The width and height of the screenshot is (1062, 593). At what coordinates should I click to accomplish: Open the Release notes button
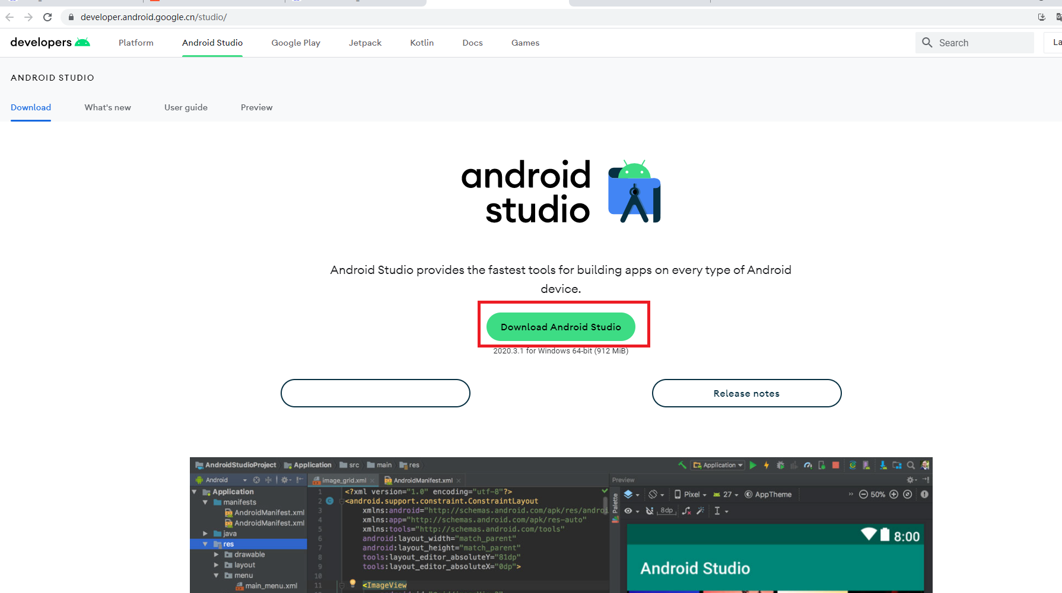(x=746, y=393)
